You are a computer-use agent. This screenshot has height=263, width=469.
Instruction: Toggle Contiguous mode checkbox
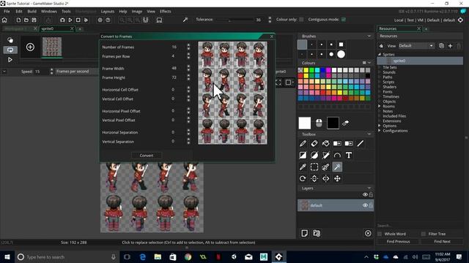click(344, 20)
